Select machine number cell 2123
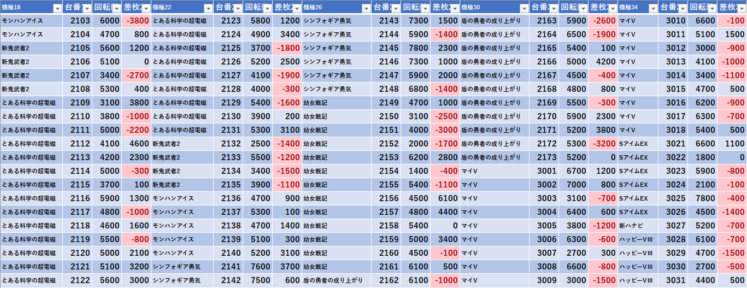Image resolution: width=747 pixels, height=288 pixels. point(228,21)
